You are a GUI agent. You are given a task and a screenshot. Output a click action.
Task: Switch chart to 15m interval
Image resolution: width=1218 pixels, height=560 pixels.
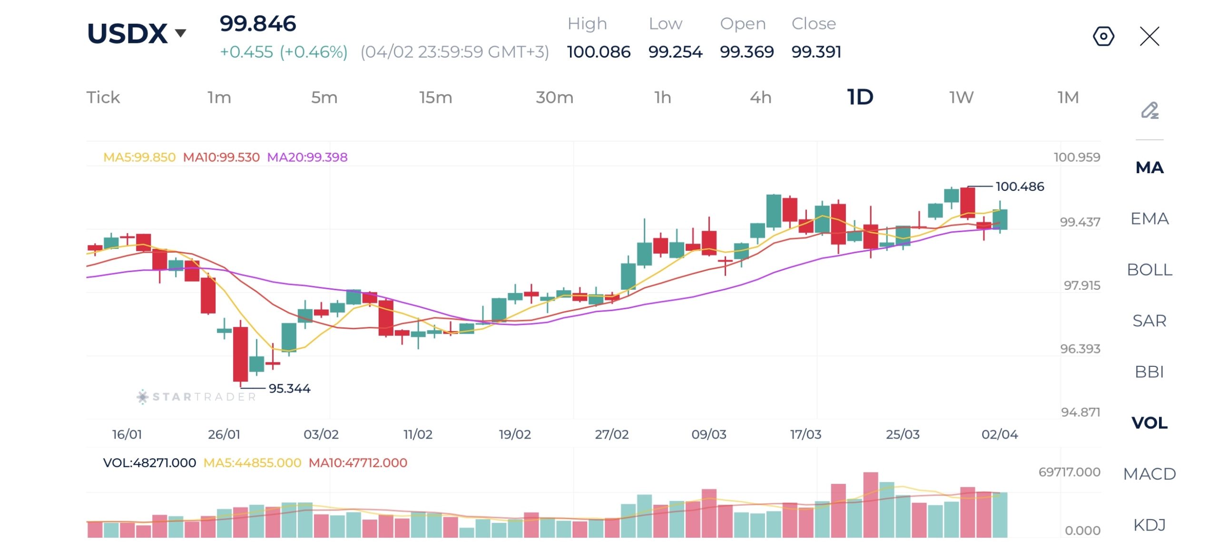pos(435,98)
